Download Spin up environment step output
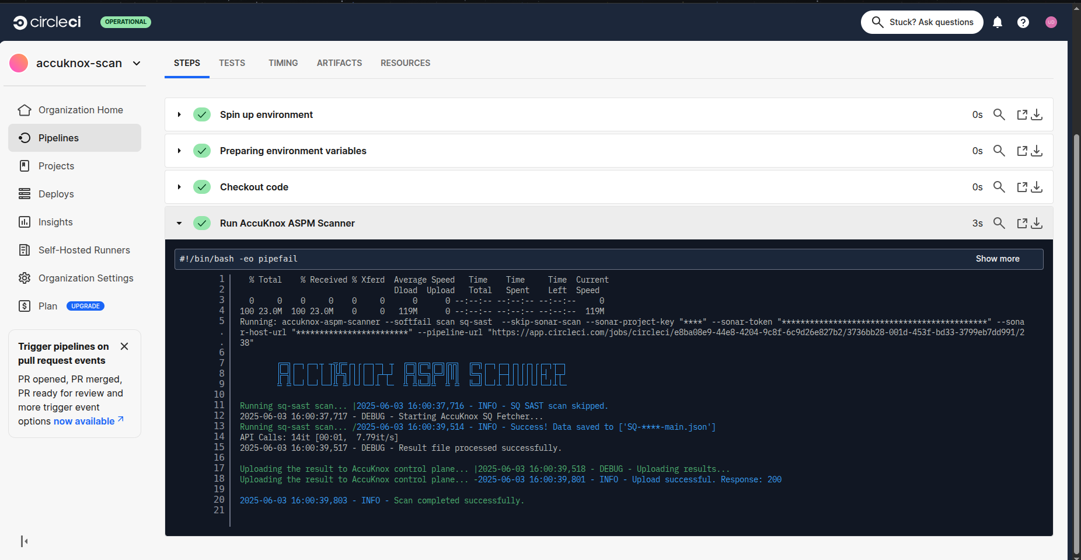The image size is (1081, 560). click(x=1037, y=114)
